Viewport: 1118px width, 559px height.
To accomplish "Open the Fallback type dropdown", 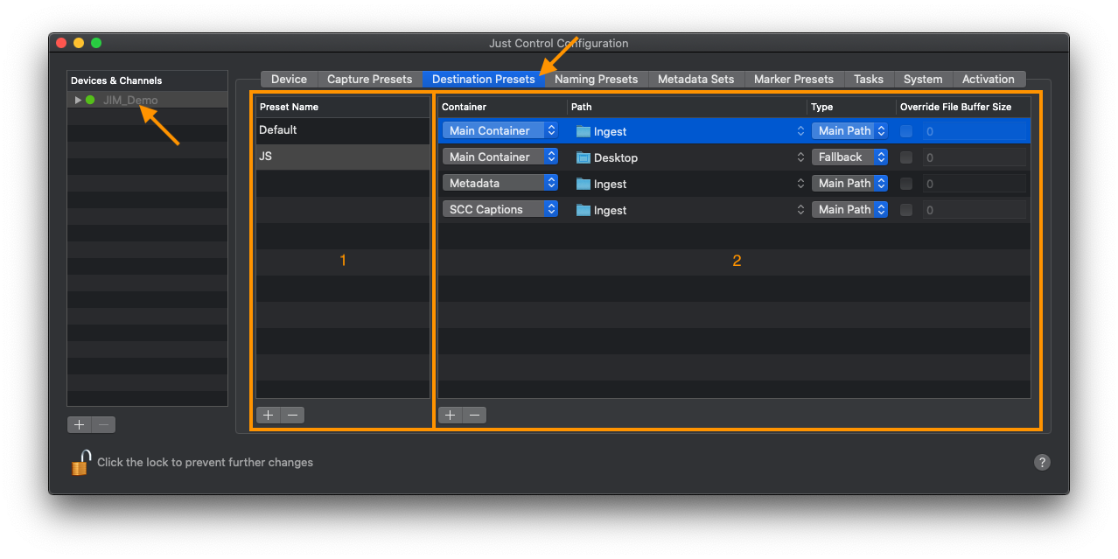I will pyautogui.click(x=849, y=157).
